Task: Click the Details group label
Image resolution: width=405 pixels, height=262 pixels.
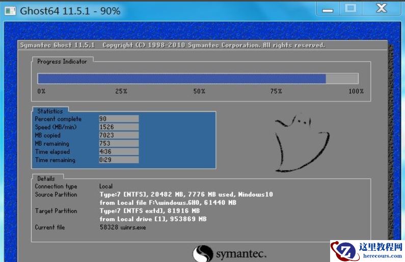Action: pos(46,178)
